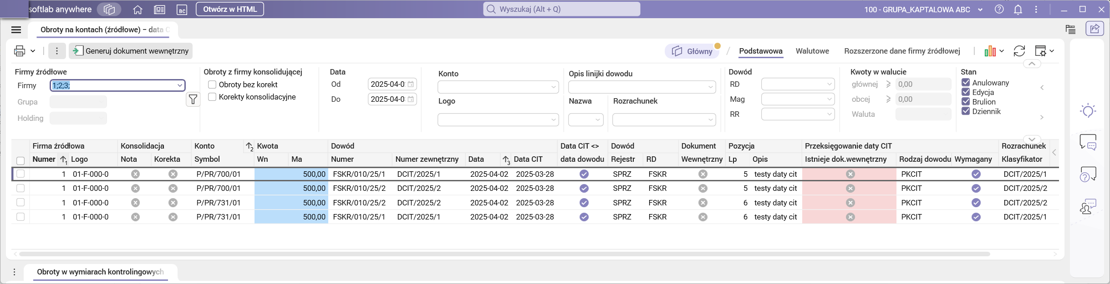Viewport: 1110px width, 284px height.
Task: Click Generuj dokument wewnętrzny button
Action: (131, 51)
